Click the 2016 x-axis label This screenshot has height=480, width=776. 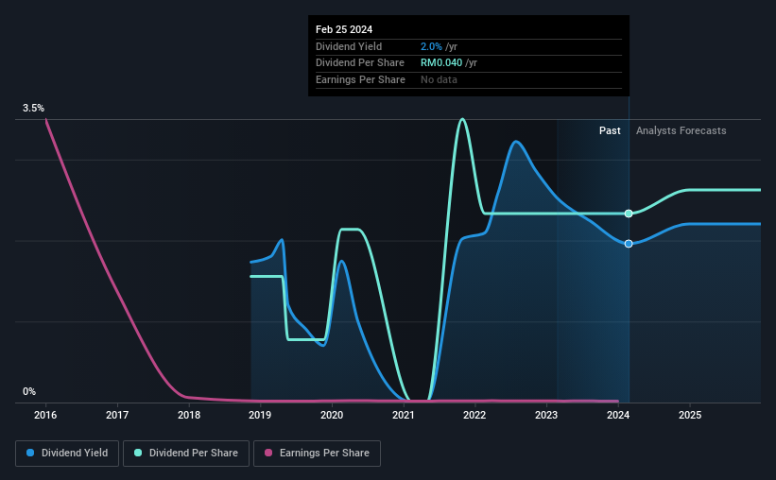(x=45, y=415)
